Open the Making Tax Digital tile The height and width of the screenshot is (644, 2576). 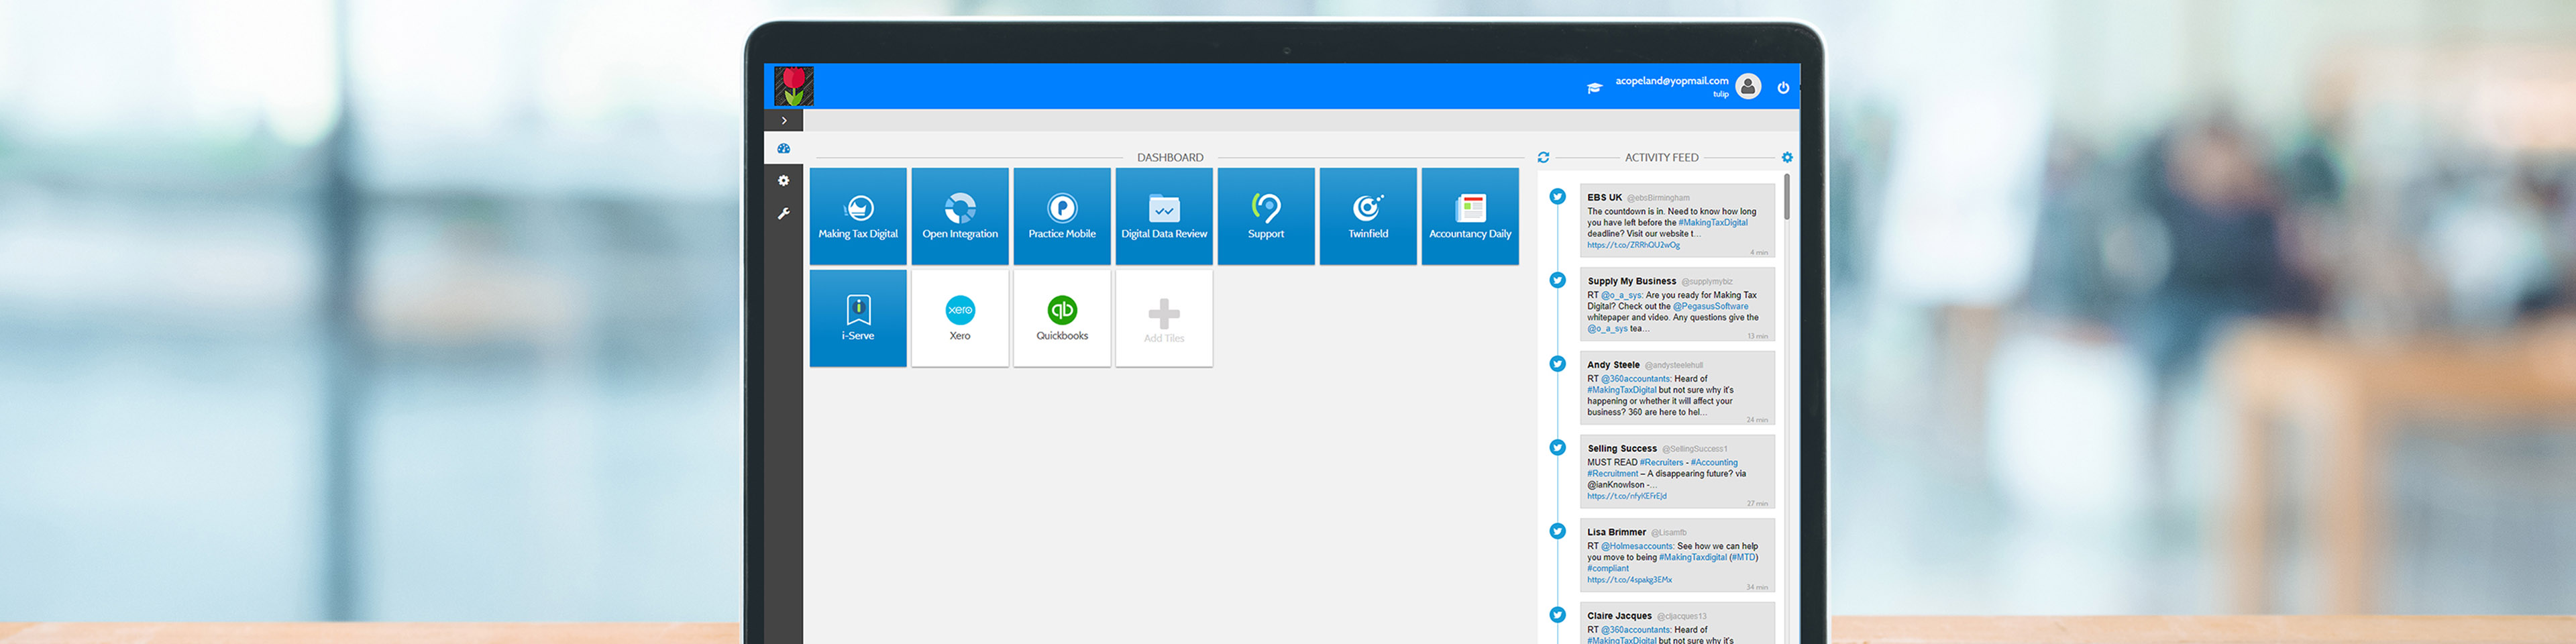(x=857, y=216)
